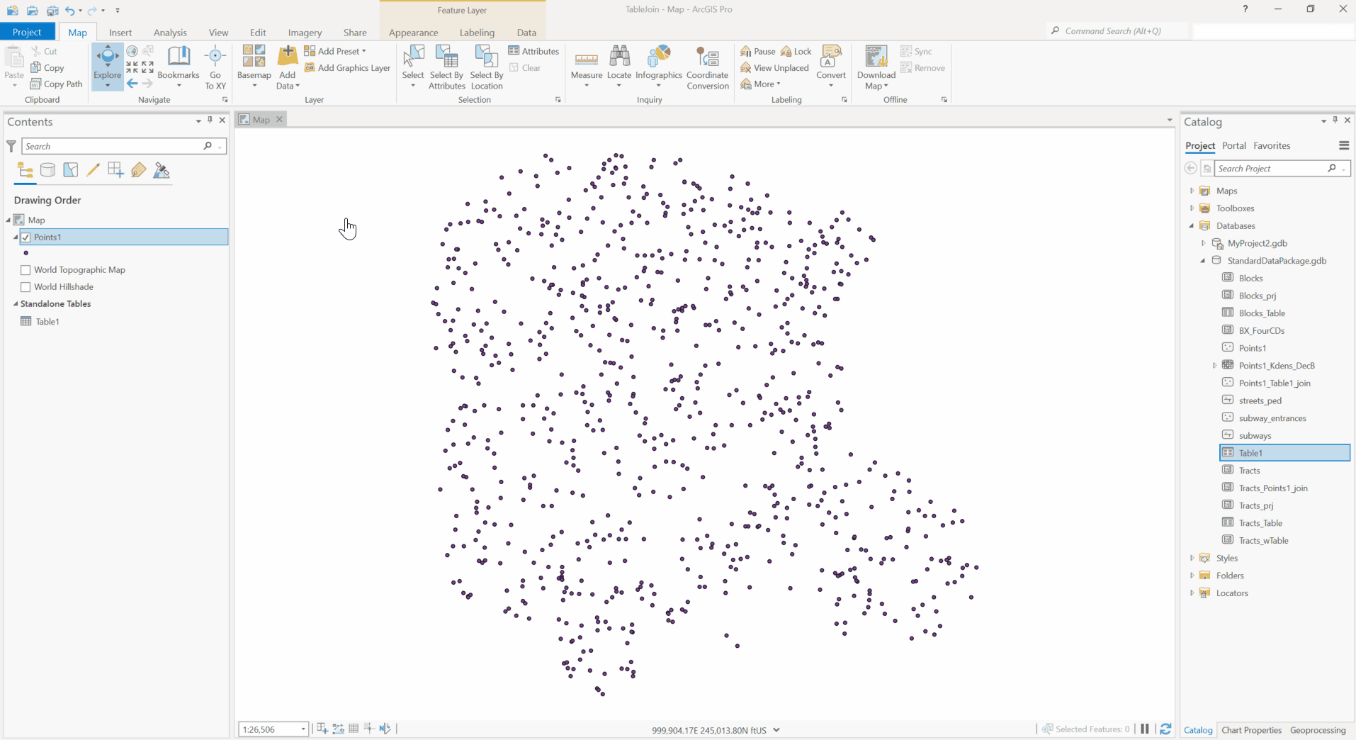
Task: Refresh the map view
Action: point(1165,729)
